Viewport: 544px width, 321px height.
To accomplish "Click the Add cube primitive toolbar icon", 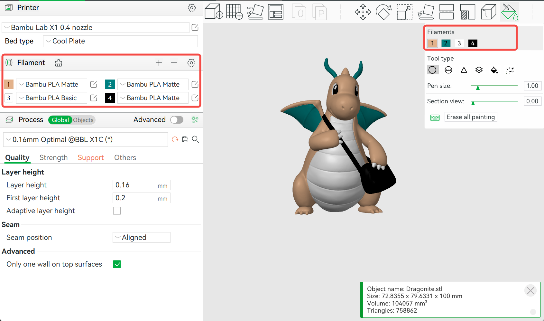I will tap(214, 12).
